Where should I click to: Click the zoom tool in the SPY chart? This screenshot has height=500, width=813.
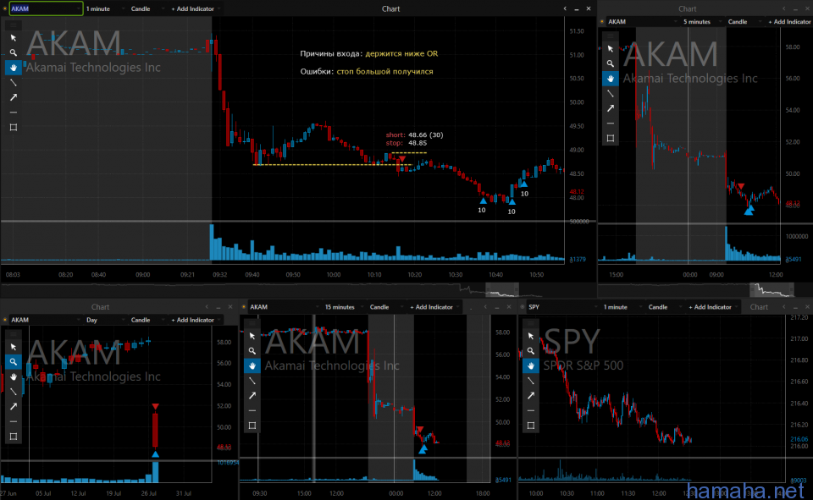530,351
